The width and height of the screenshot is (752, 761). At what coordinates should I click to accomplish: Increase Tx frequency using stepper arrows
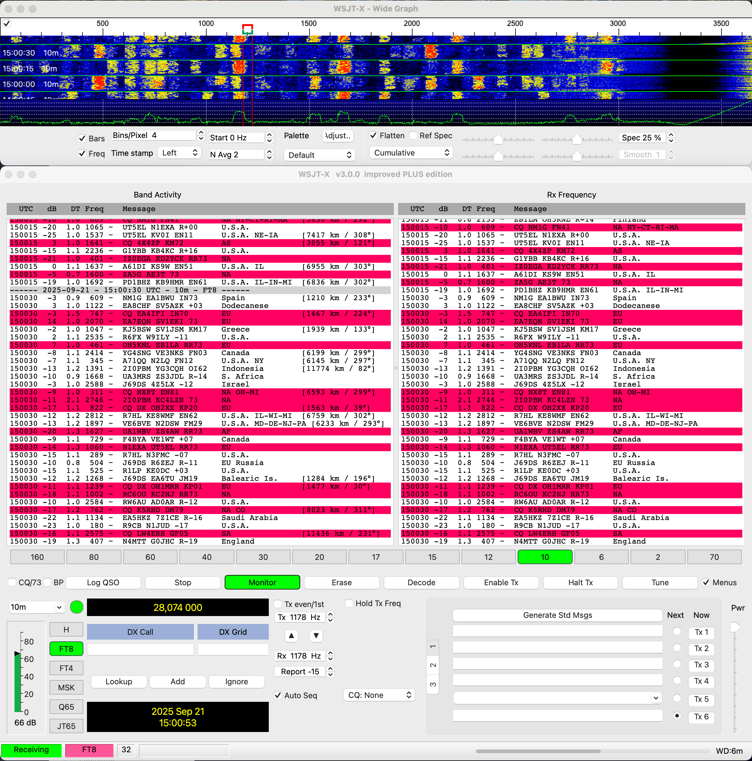pyautogui.click(x=330, y=614)
